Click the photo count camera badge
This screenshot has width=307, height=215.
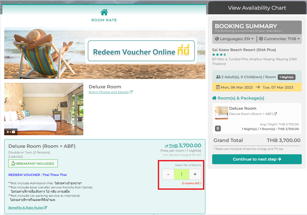click(x=11, y=132)
